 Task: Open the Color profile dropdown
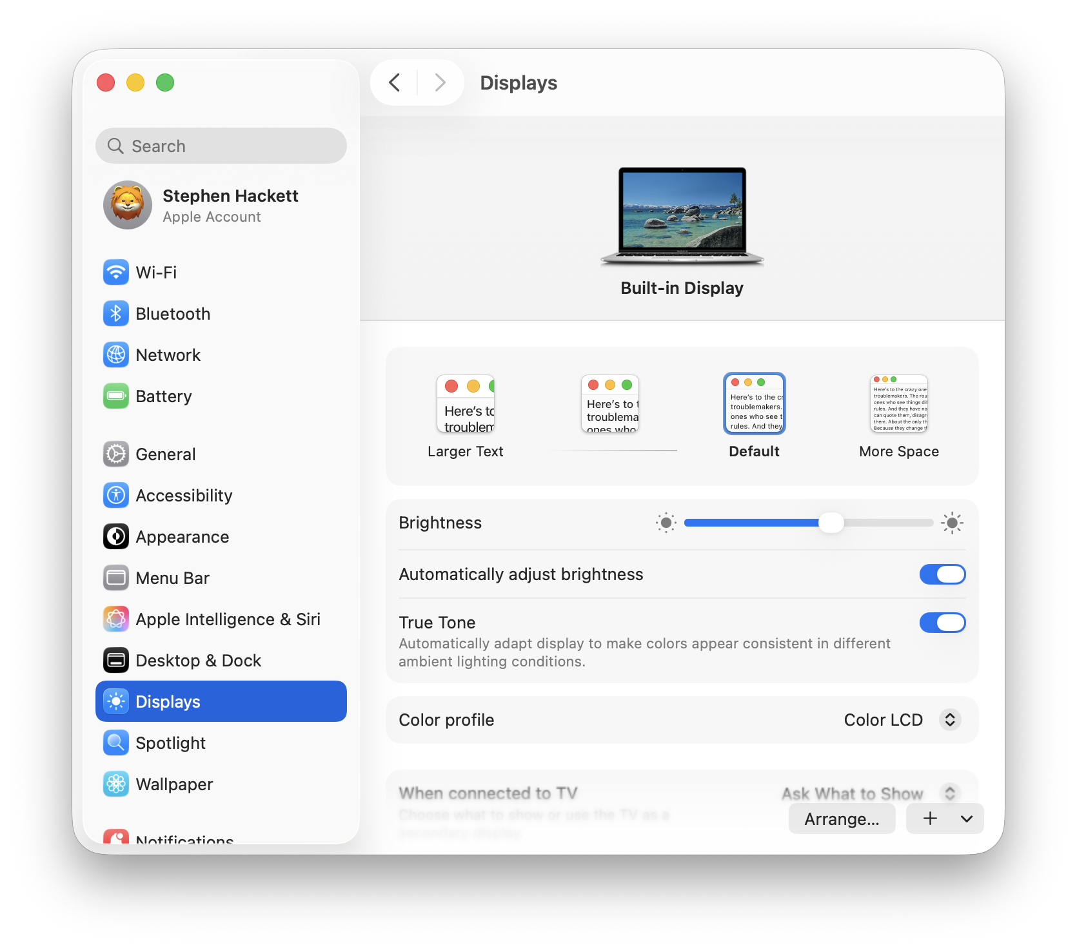949,720
